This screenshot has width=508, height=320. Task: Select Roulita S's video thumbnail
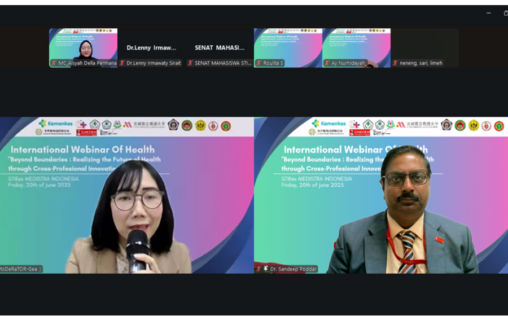click(288, 48)
